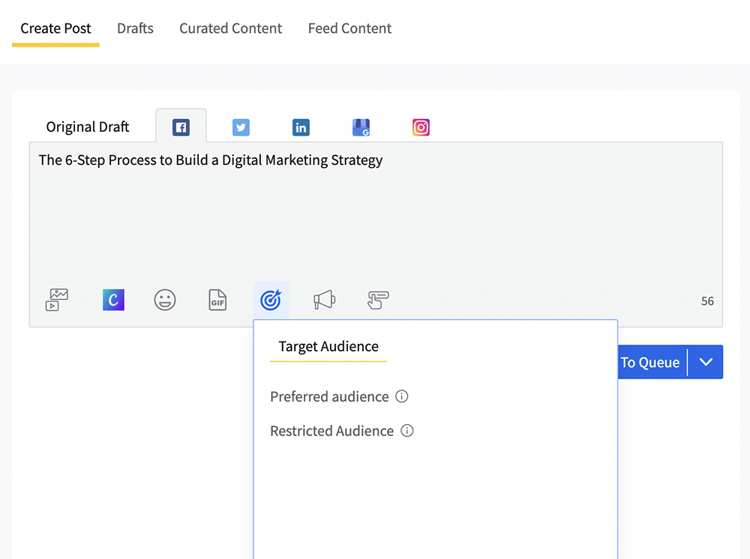Expand the To Queue dropdown arrow

[x=706, y=362]
